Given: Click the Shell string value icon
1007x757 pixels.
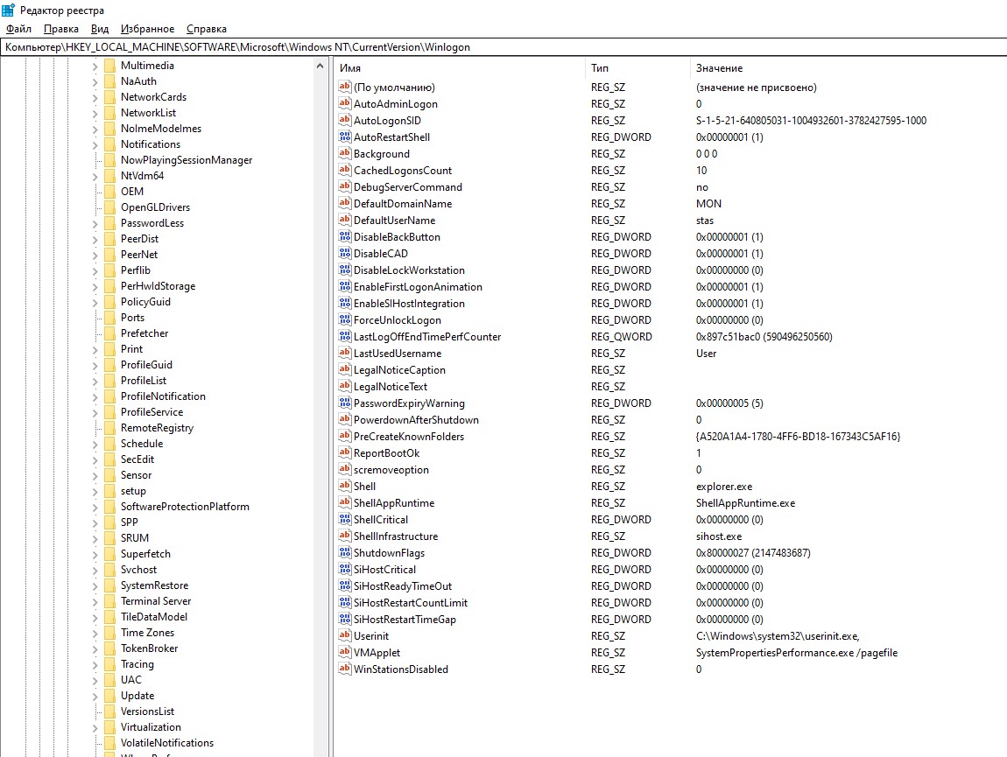Looking at the screenshot, I should coord(345,486).
